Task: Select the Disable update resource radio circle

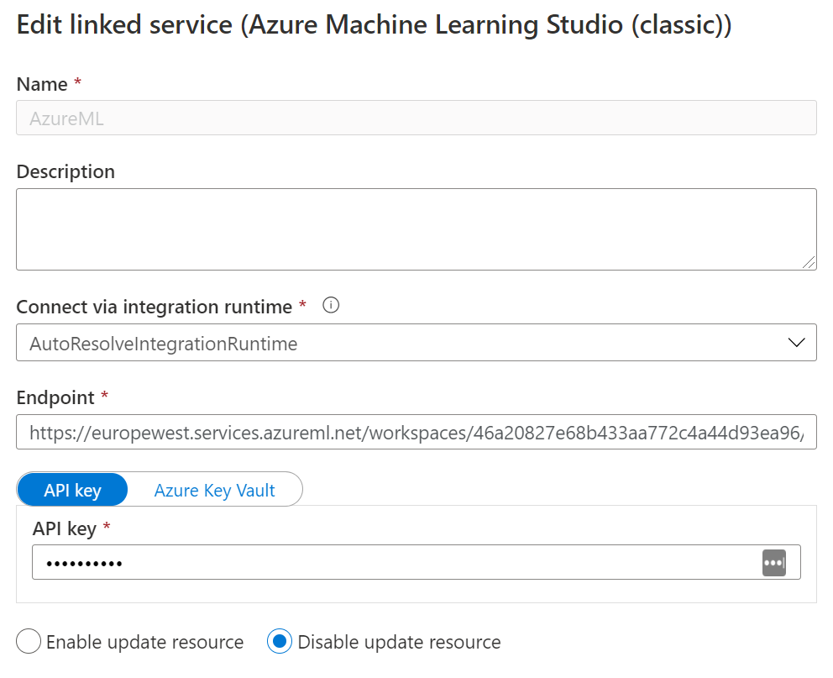Action: tap(280, 641)
